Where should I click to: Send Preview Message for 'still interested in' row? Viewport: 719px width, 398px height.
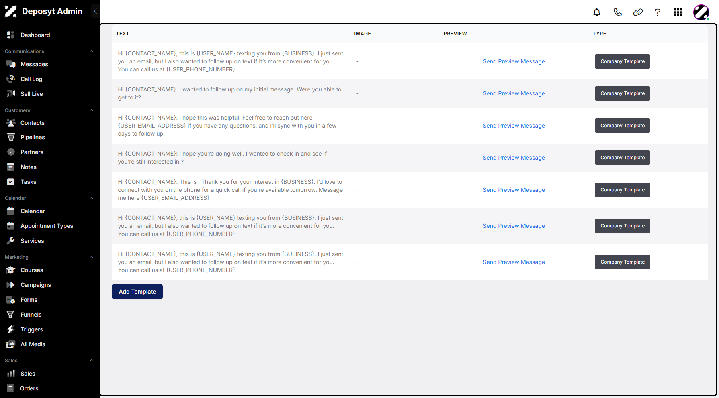[x=514, y=158]
